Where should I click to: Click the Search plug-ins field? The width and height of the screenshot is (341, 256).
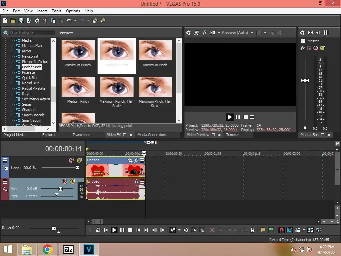32,33
